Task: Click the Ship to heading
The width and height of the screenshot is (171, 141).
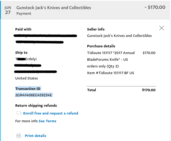Action: pyautogui.click(x=21, y=52)
